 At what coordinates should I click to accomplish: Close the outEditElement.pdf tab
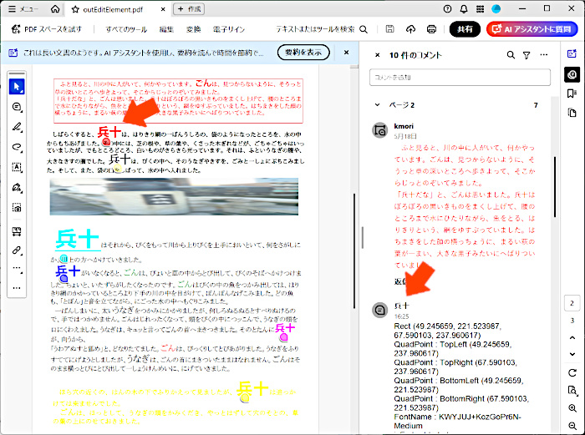(163, 9)
